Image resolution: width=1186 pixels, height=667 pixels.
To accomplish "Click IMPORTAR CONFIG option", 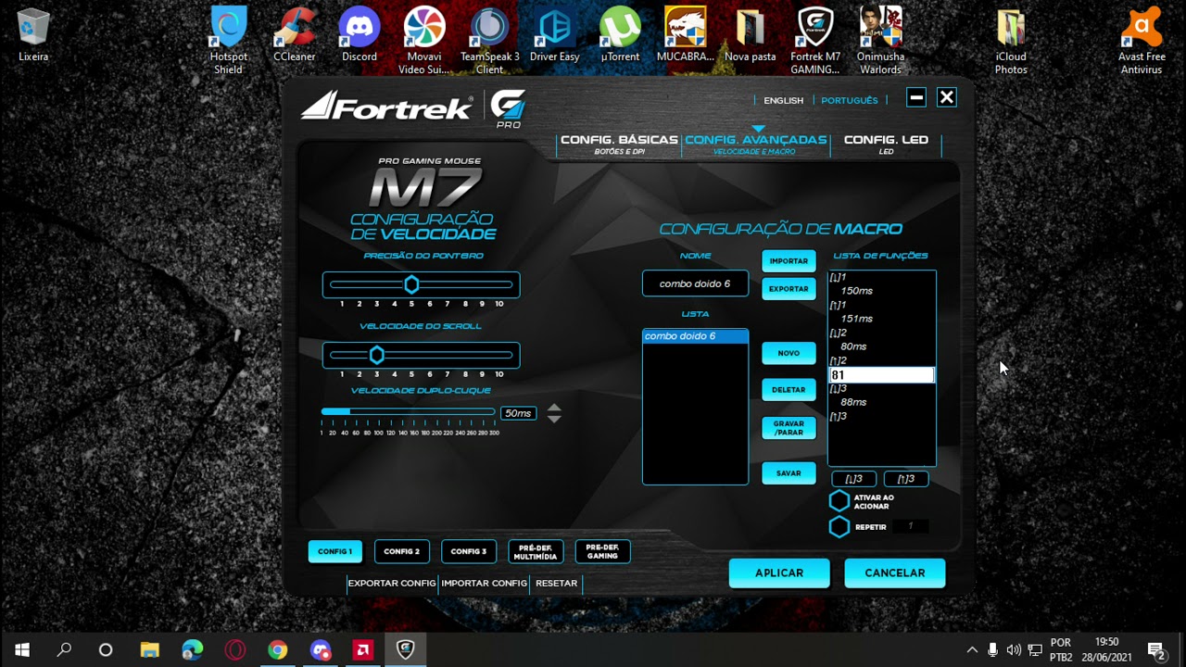I will 484,583.
